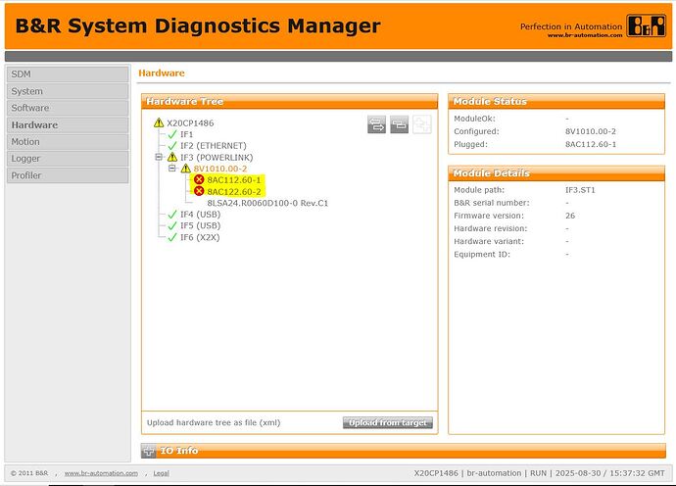Viewport: 676px width, 486px height.
Task: Click the Plugged value 8AC112.60-1
Action: [591, 144]
